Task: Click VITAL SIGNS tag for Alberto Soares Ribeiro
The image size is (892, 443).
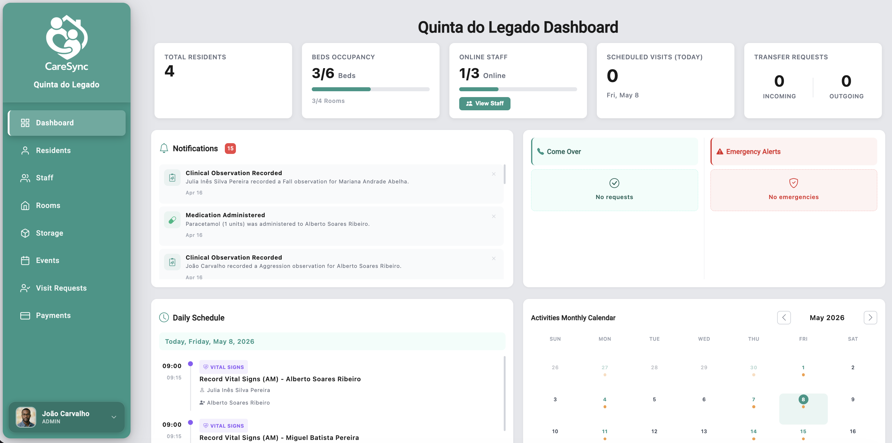Action: click(x=223, y=367)
